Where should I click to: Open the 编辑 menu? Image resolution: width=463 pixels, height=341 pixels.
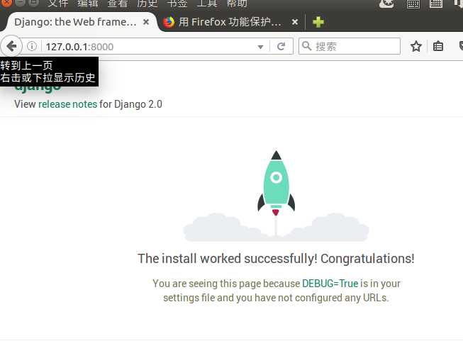coord(87,4)
